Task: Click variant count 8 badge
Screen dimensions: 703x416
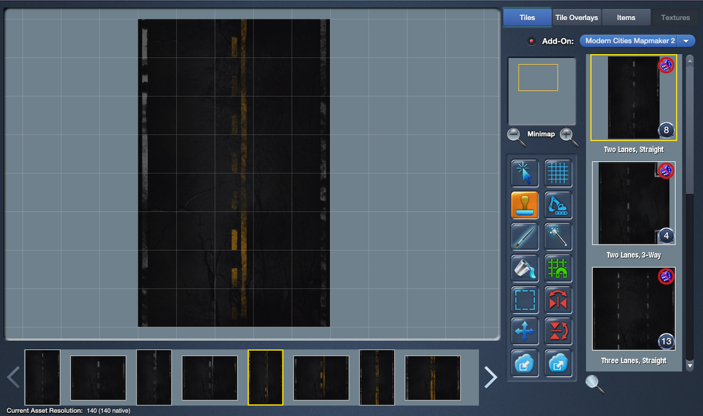Action: (x=666, y=131)
